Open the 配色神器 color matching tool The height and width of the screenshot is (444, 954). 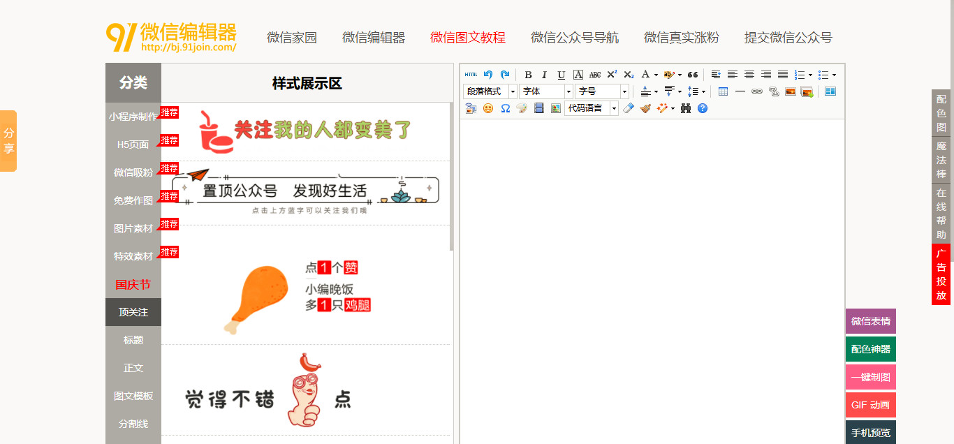[870, 349]
